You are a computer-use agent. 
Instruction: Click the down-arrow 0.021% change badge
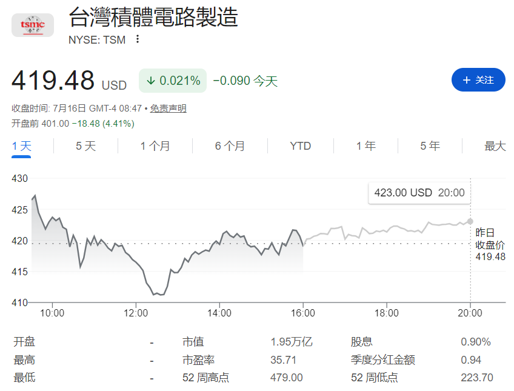pos(173,81)
